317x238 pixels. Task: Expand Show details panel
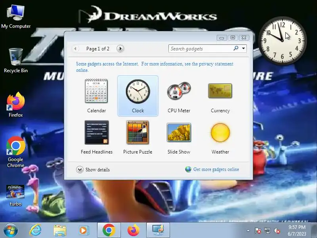coord(93,170)
